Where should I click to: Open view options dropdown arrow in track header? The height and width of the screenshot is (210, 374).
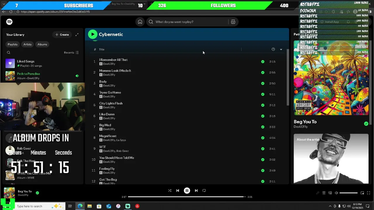281,50
